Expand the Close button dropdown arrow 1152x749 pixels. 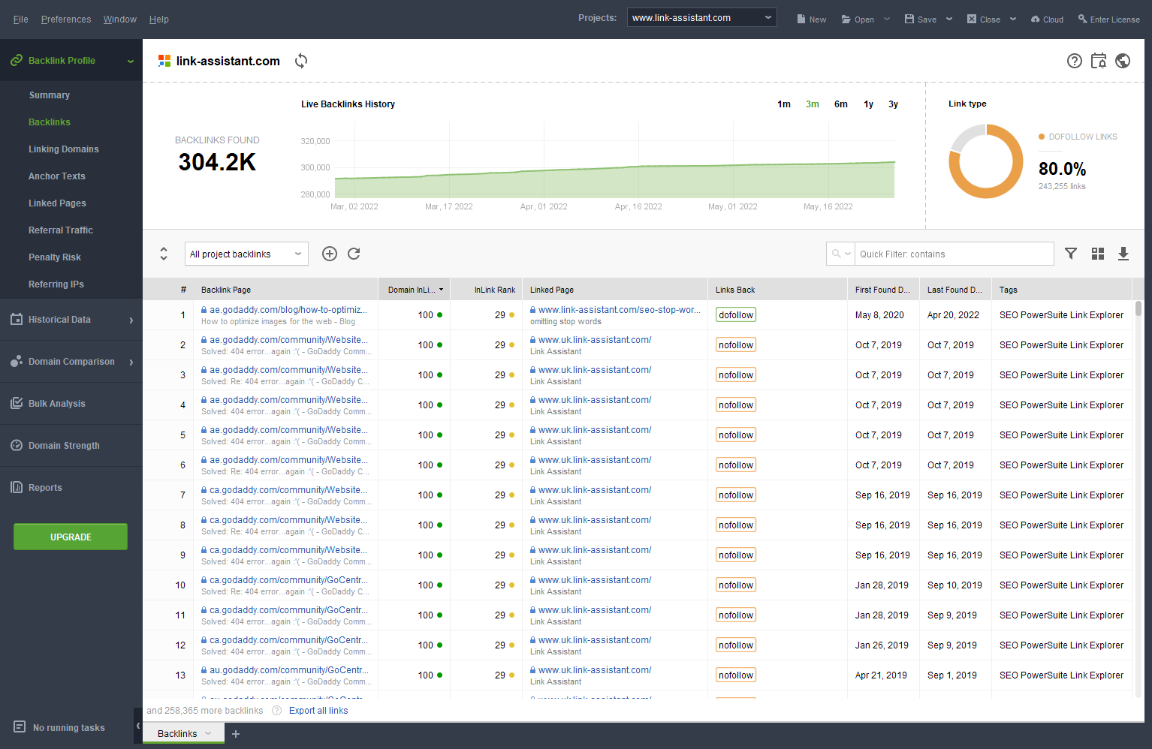point(1013,19)
